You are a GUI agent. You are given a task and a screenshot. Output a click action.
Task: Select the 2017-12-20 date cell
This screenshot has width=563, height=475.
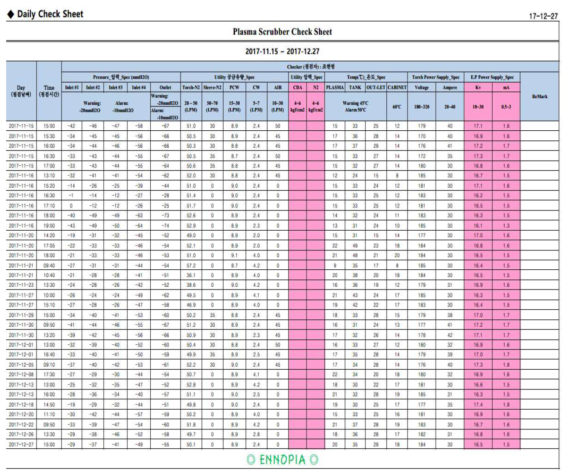(x=21, y=414)
